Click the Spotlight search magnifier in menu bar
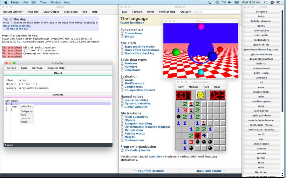 point(266,2)
